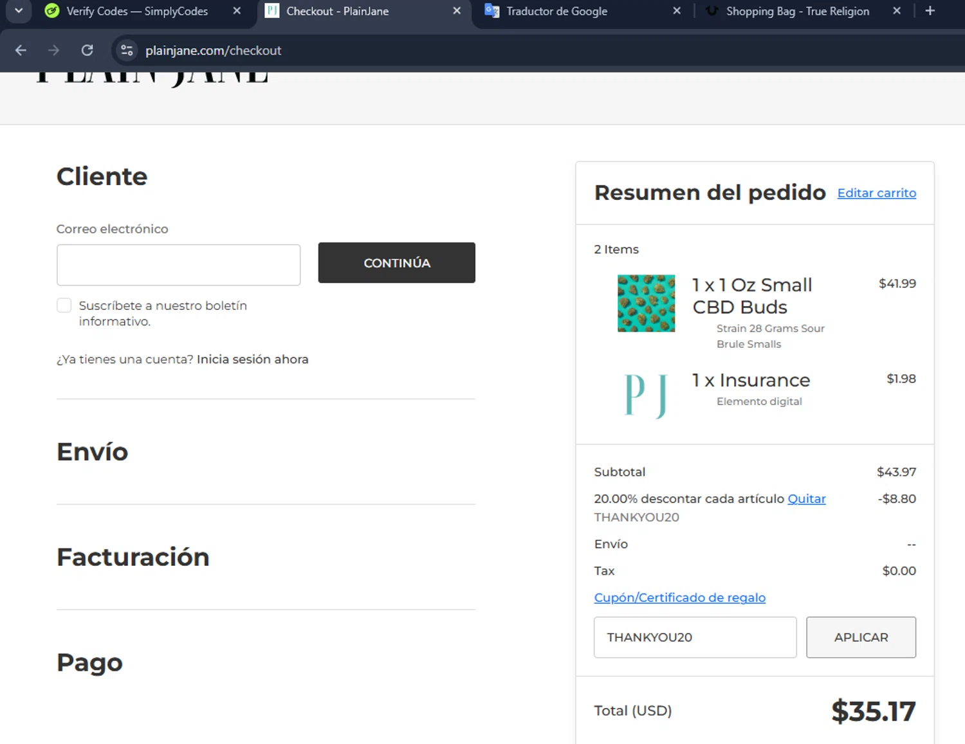Click the Correo electrónico input field

pos(178,264)
